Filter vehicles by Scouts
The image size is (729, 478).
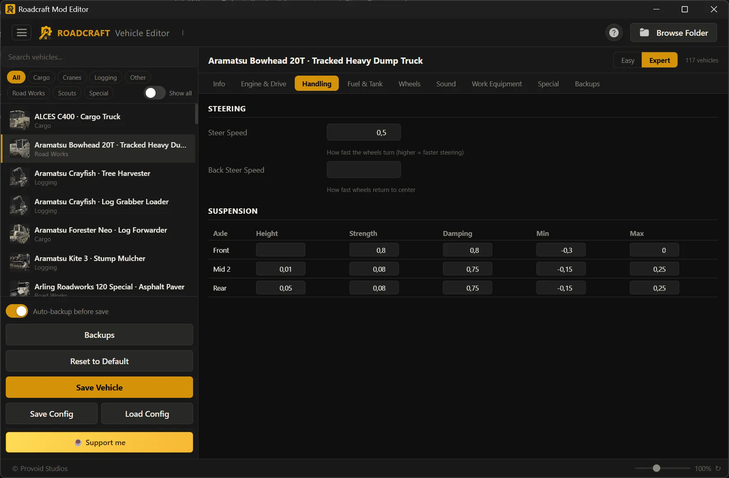pyautogui.click(x=67, y=93)
